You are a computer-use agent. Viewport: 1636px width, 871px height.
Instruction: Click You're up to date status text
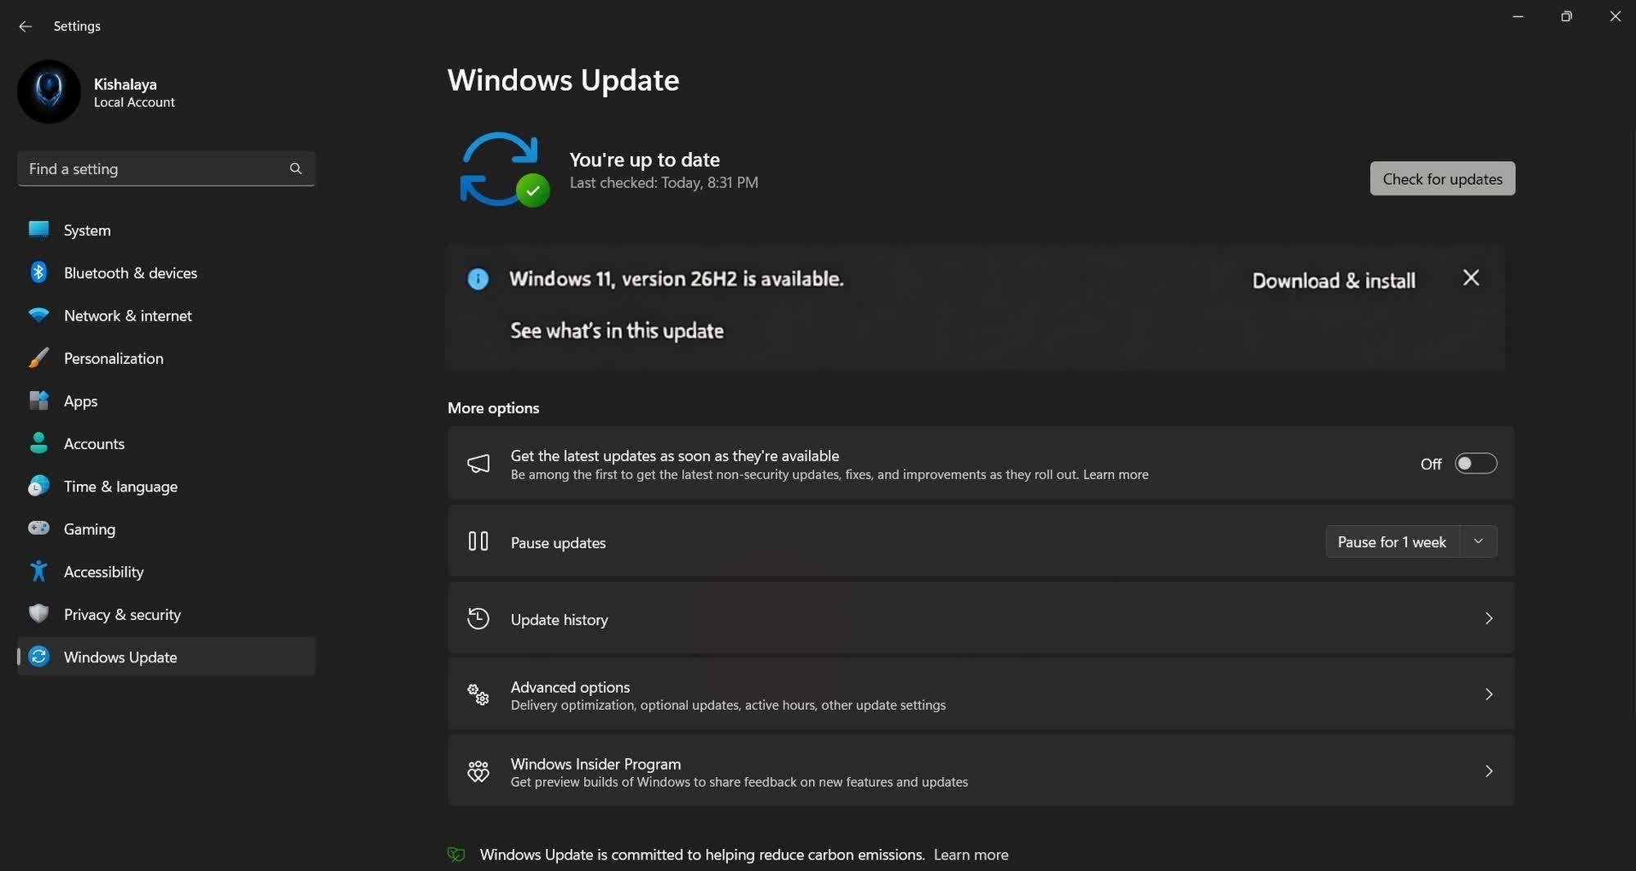pyautogui.click(x=645, y=159)
